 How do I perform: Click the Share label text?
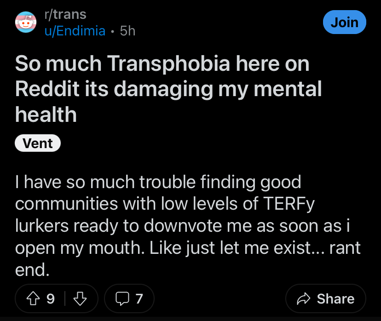click(x=335, y=298)
